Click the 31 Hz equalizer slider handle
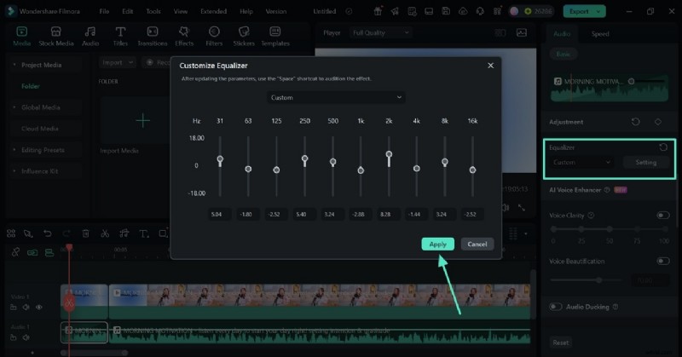Image resolution: width=682 pixels, height=357 pixels. pos(220,159)
